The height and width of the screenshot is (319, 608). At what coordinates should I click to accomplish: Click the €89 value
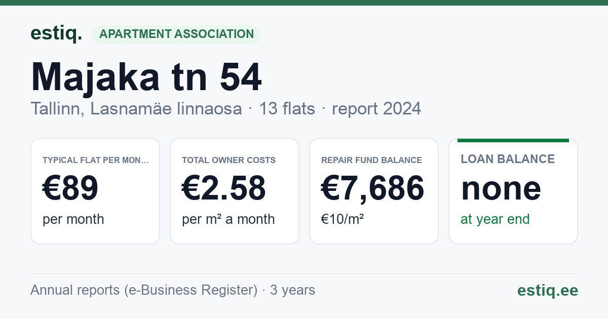[x=70, y=188]
